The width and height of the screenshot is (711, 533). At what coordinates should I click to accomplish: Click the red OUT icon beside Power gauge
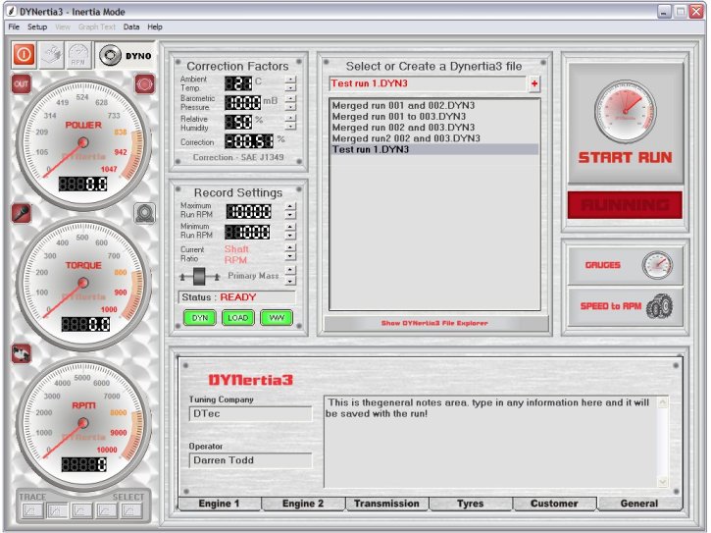pyautogui.click(x=21, y=83)
